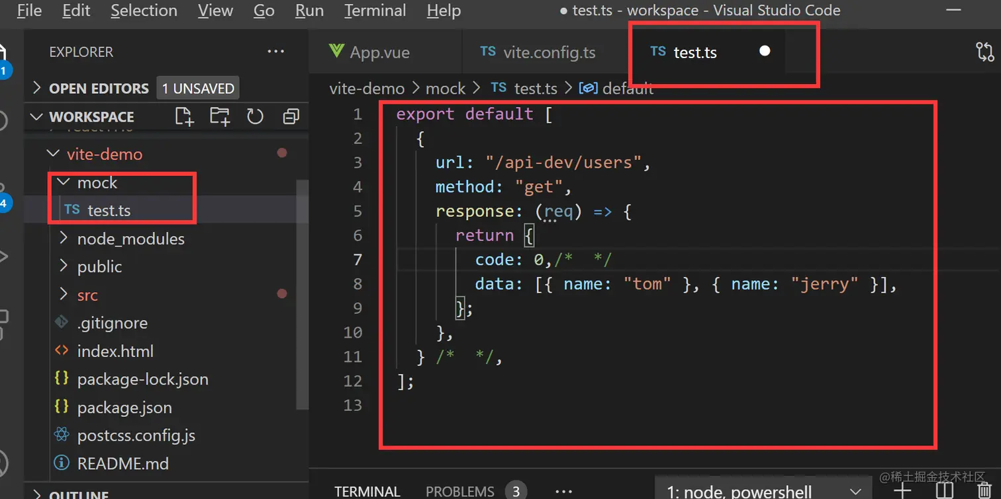Use the explorer vertical scrollbar
The width and height of the screenshot is (1001, 499).
tap(302, 294)
